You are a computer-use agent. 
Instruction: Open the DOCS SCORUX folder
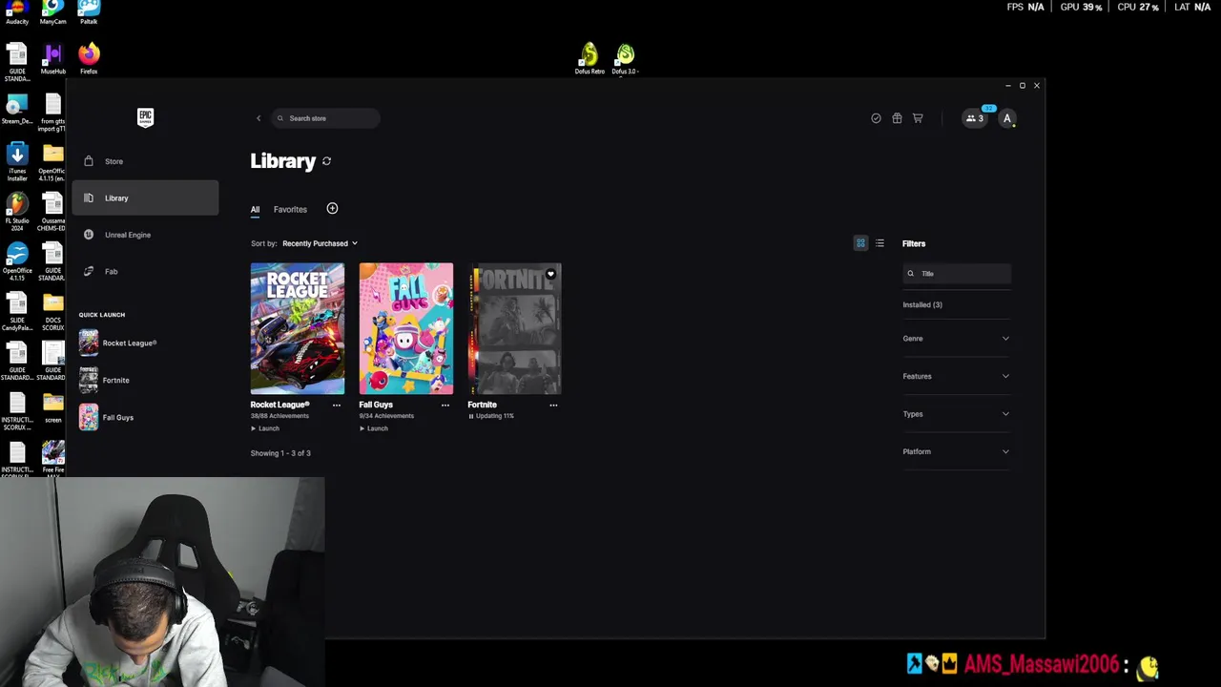tap(52, 311)
